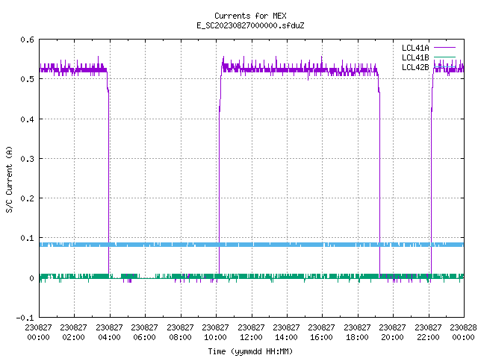Click the X-axis label 'Time (yymmdd HH:MM)'

tap(250, 351)
